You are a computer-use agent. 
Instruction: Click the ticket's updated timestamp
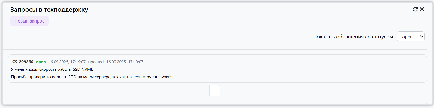coord(125,62)
